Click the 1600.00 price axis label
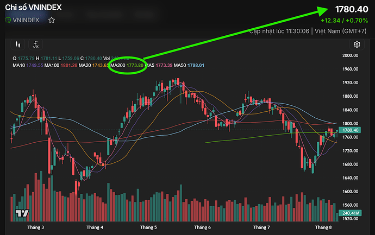Image resolution: width=375 pixels, height=235 pixels. 350,192
